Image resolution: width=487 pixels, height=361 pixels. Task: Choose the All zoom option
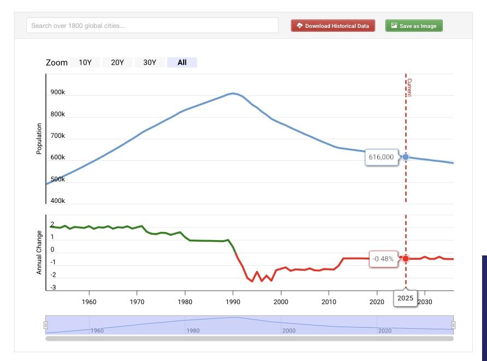pyautogui.click(x=182, y=62)
